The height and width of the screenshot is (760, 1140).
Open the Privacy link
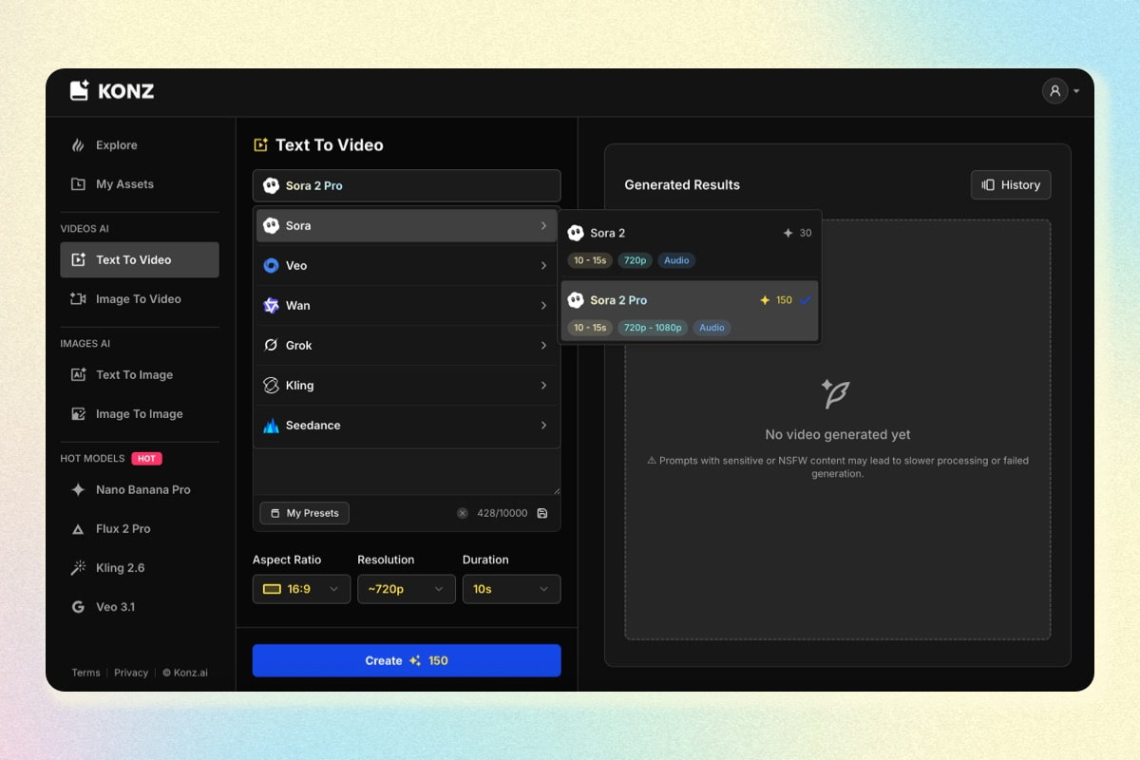tap(131, 673)
